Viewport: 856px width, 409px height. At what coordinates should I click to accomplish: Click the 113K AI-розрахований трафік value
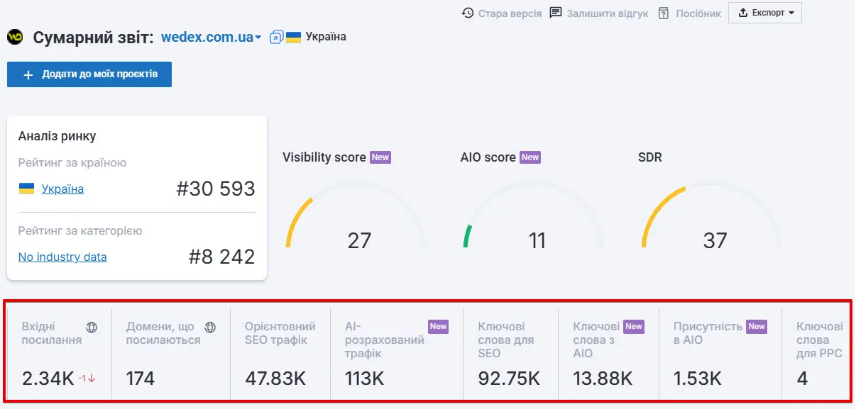(363, 378)
